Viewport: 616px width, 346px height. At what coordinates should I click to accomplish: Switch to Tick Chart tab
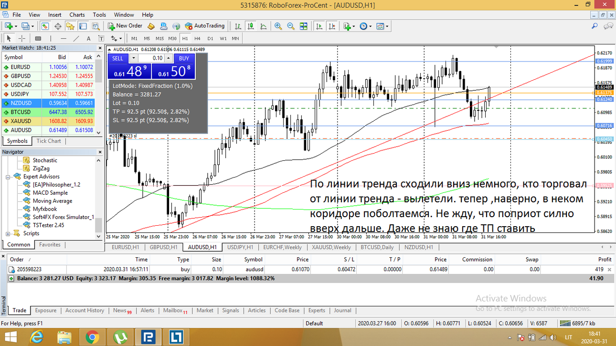point(49,141)
